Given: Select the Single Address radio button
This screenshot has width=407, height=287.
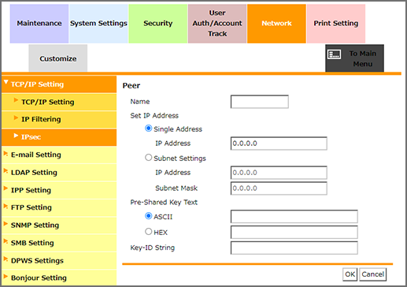Looking at the screenshot, I should (x=149, y=129).
